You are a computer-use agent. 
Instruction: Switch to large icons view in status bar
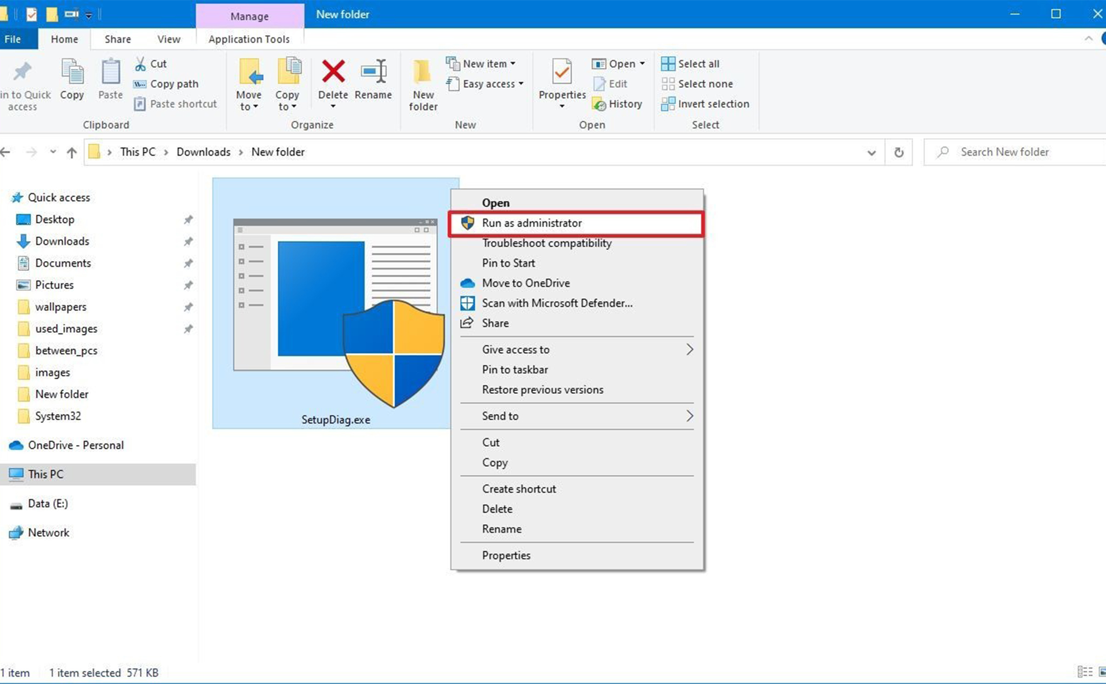point(1102,672)
